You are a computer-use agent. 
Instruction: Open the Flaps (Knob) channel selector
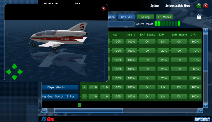(x=60, y=87)
